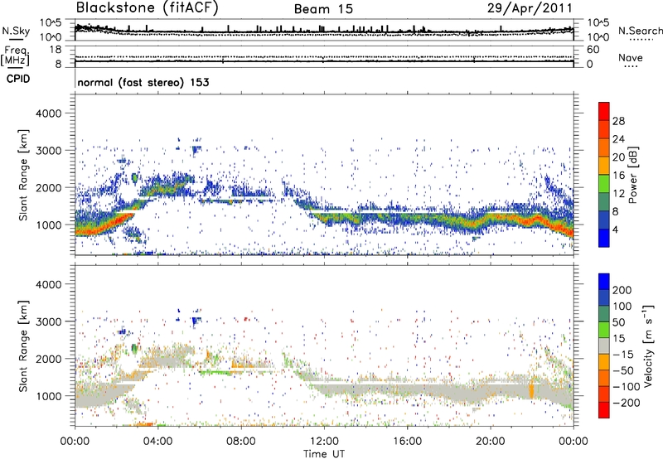Click the blue velocity blob near 3000 km

pos(196,321)
